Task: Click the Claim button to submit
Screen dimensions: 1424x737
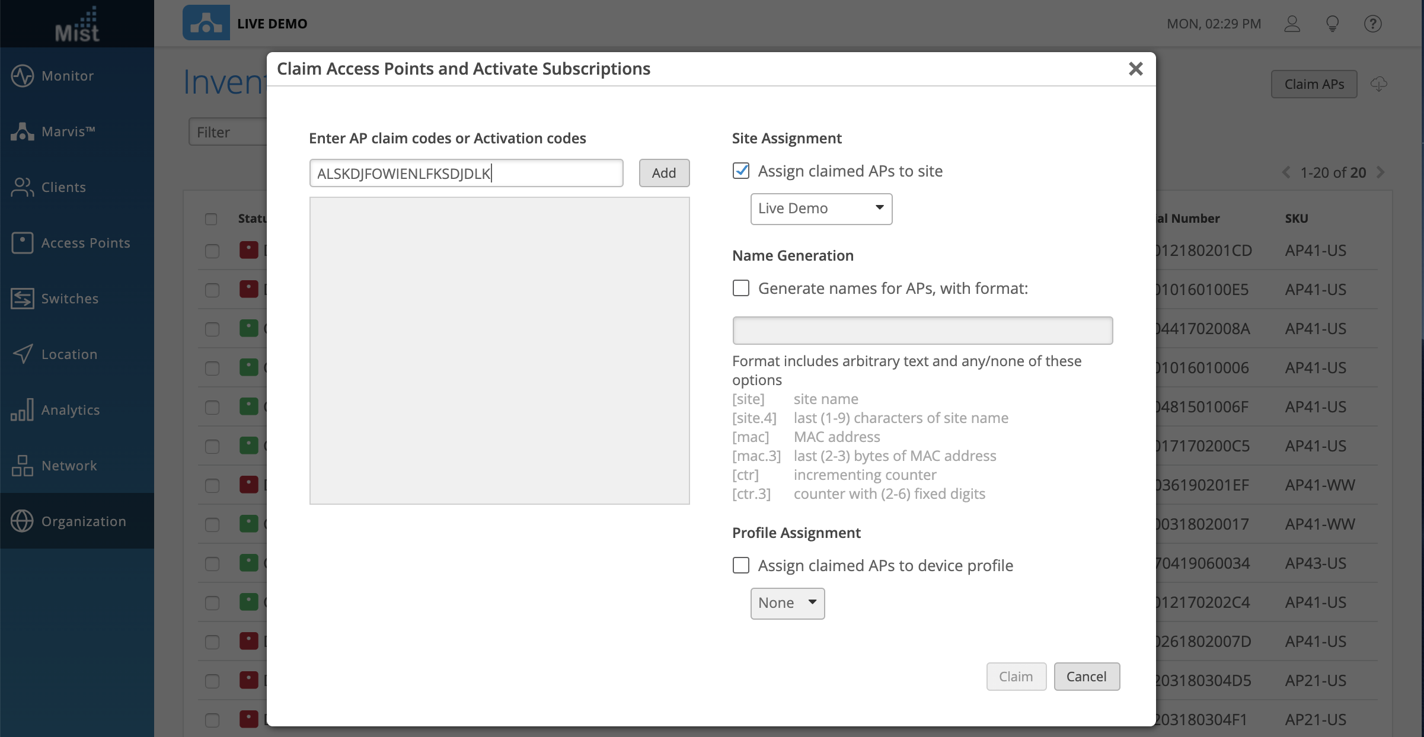Action: (x=1016, y=676)
